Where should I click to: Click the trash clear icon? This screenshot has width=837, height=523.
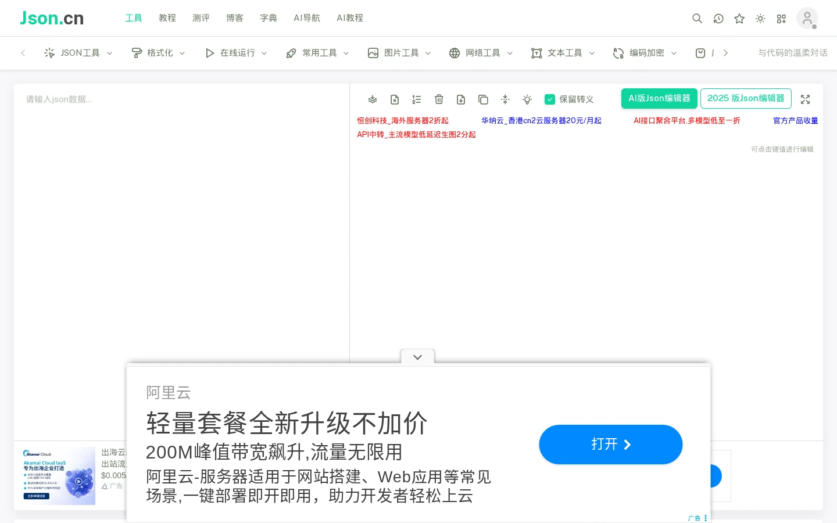click(x=439, y=99)
